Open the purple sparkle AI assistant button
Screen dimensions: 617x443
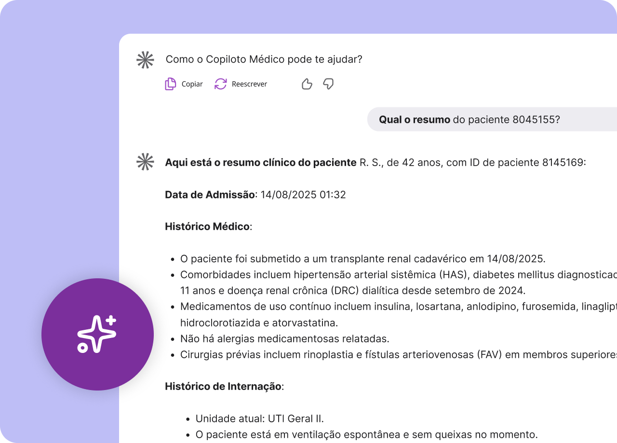pos(97,334)
